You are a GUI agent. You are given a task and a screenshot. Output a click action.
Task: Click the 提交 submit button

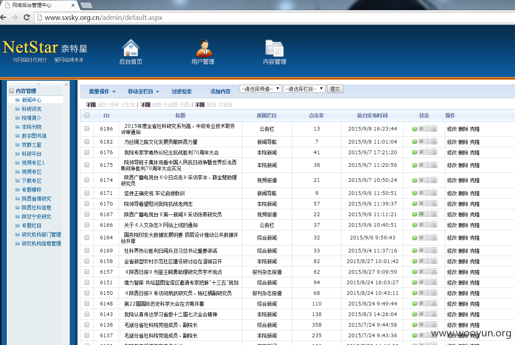tap(335, 89)
